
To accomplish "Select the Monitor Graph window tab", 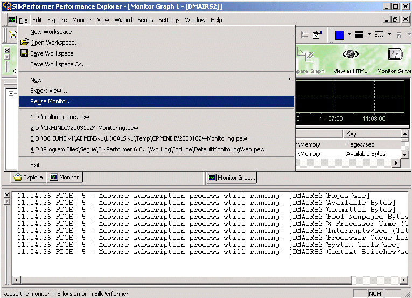I will point(232,178).
